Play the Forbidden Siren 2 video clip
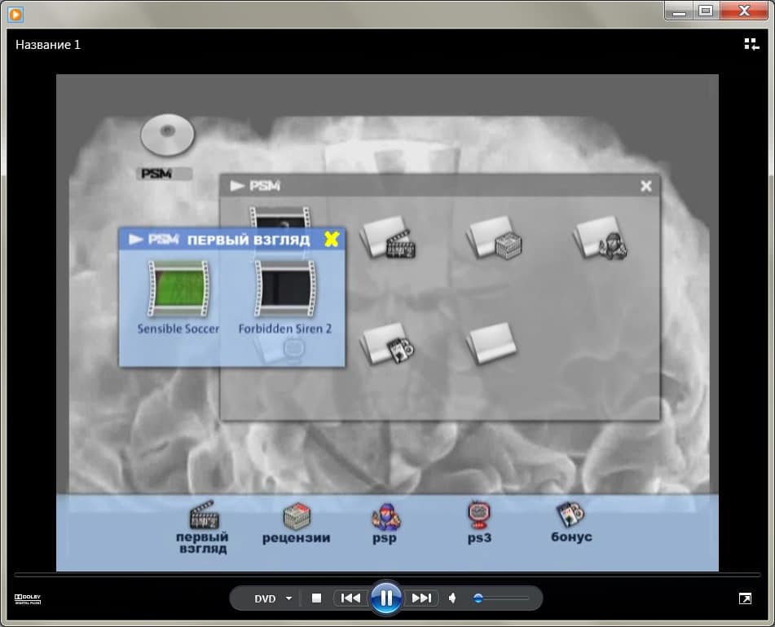 [284, 289]
